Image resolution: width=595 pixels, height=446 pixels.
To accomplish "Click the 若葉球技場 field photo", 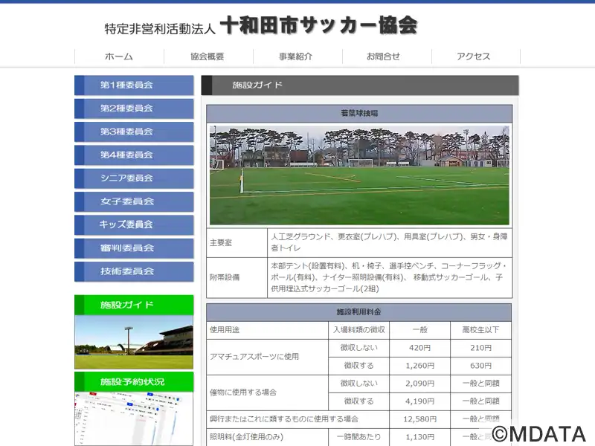I will [x=359, y=175].
